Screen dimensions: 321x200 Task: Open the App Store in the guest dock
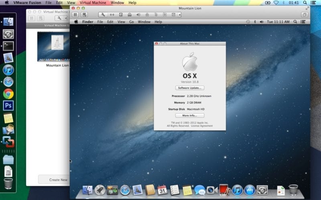click(250, 190)
